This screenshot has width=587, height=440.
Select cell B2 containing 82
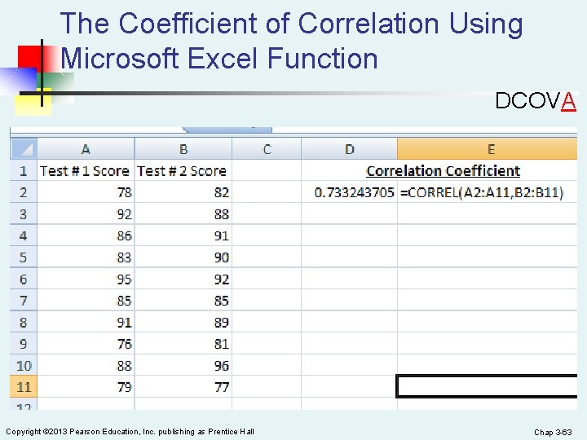click(183, 192)
